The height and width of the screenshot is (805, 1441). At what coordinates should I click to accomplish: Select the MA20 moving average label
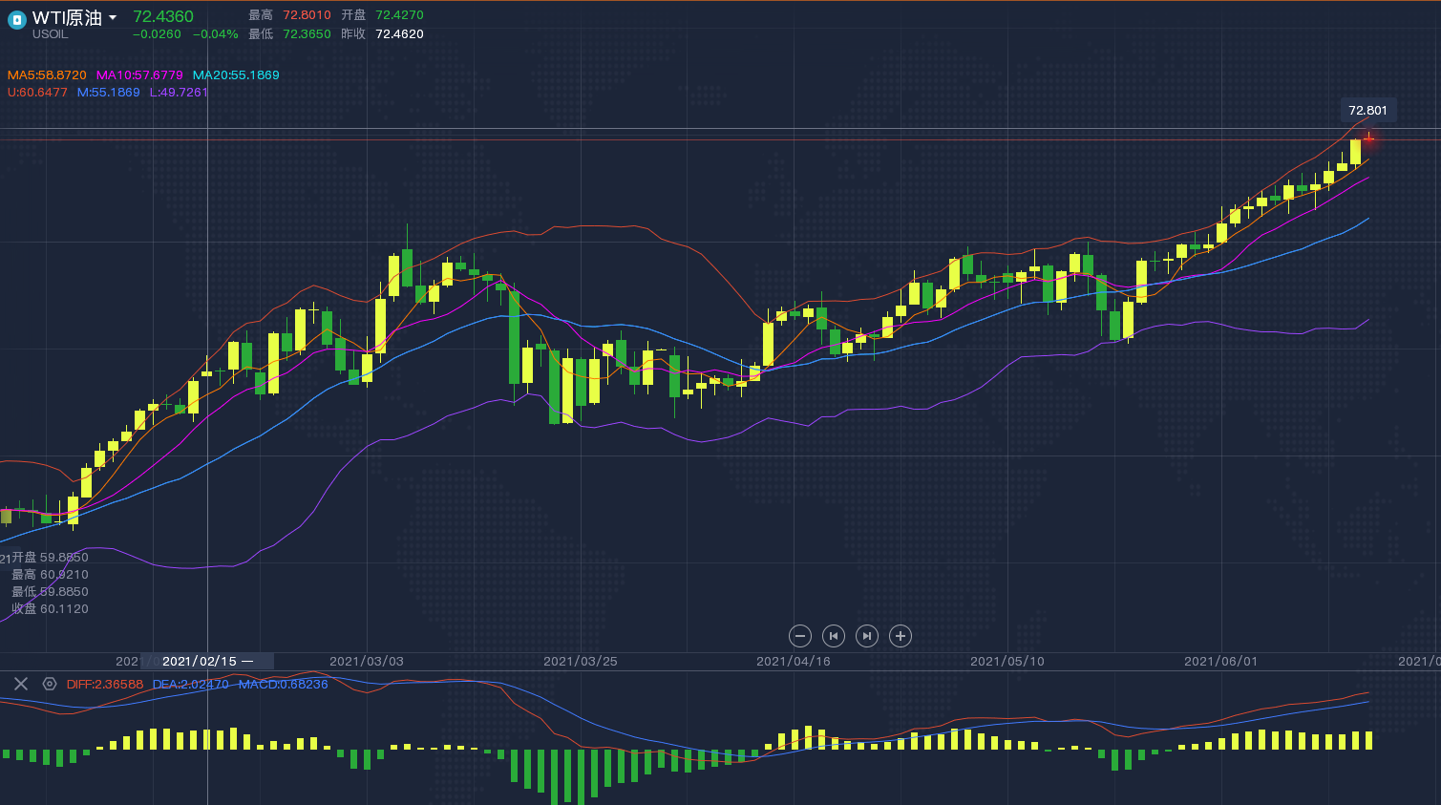coord(236,75)
